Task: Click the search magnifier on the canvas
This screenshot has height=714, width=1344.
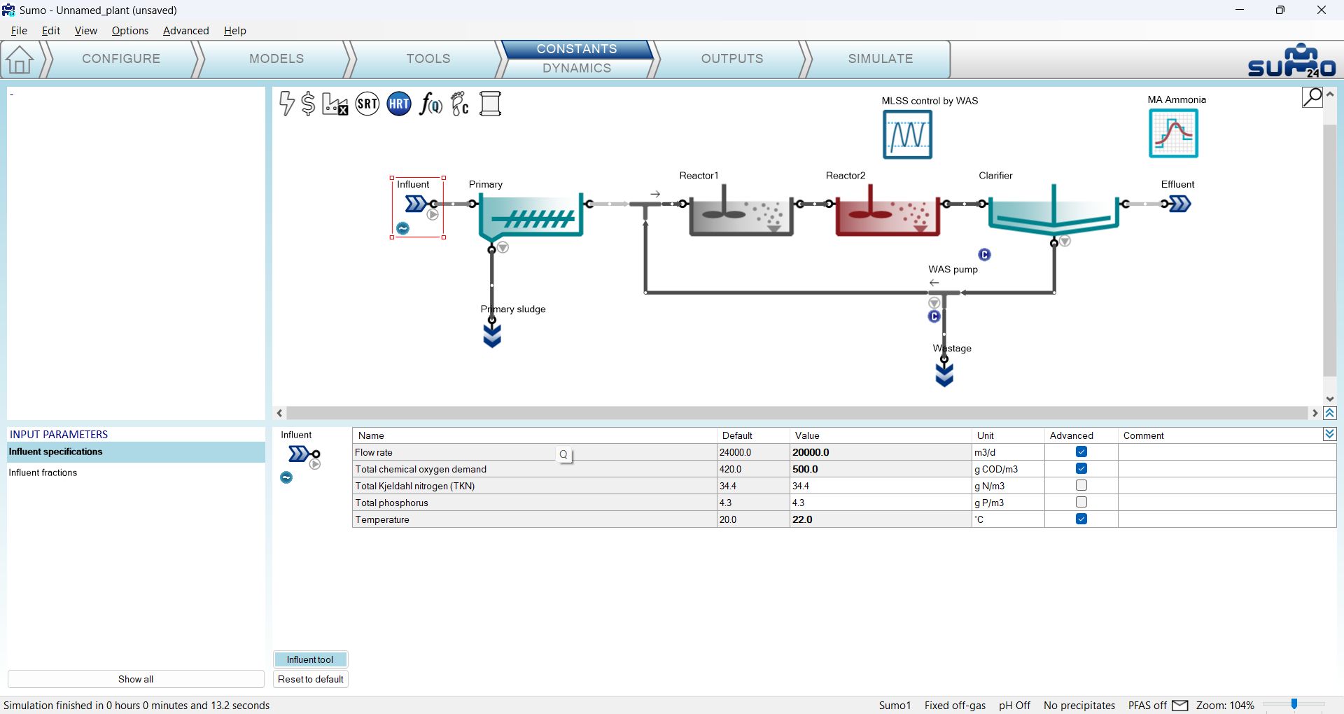Action: tap(1312, 97)
